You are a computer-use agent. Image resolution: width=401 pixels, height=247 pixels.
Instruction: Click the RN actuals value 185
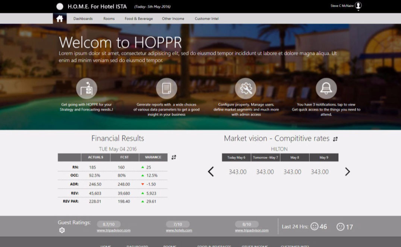pos(92,167)
